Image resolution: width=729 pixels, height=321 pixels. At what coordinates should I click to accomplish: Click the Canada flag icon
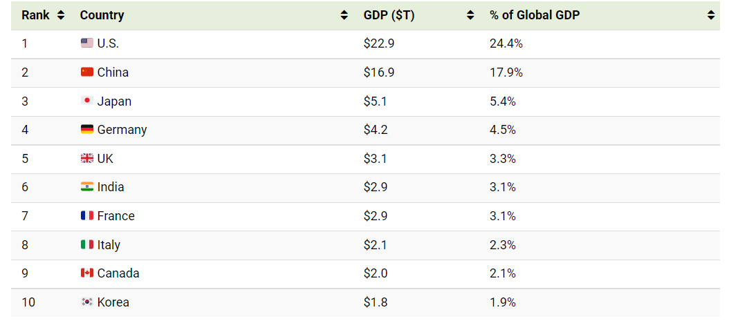(86, 273)
